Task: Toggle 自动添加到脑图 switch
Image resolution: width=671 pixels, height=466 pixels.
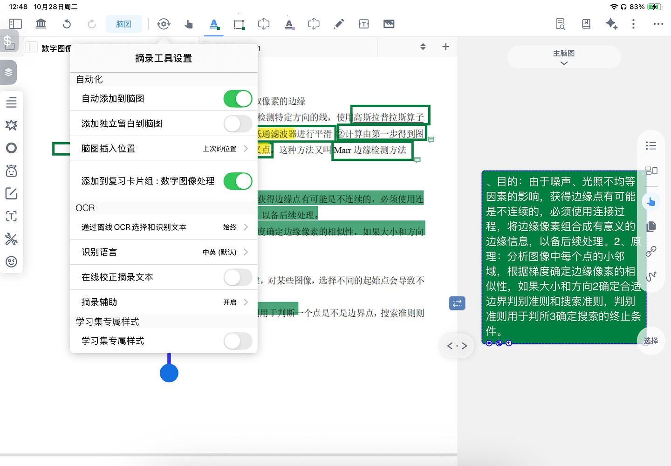Action: (x=238, y=99)
